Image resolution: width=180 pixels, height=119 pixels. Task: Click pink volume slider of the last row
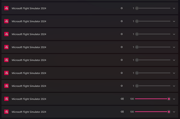[153, 112]
